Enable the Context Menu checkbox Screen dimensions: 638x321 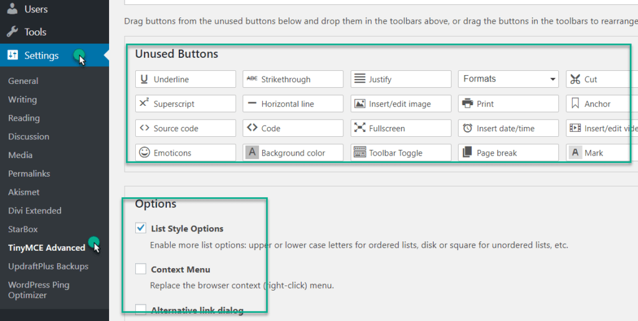click(x=141, y=269)
